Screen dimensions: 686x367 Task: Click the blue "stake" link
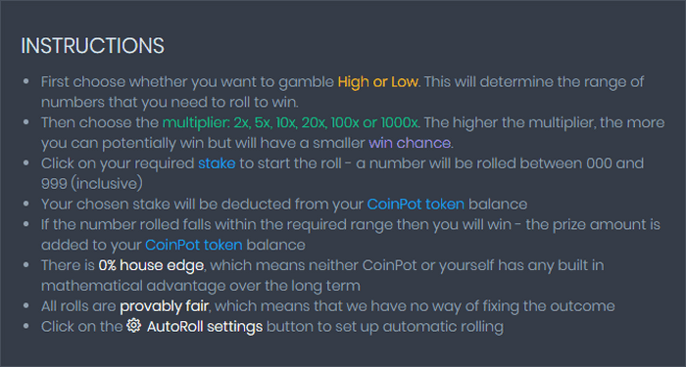217,163
